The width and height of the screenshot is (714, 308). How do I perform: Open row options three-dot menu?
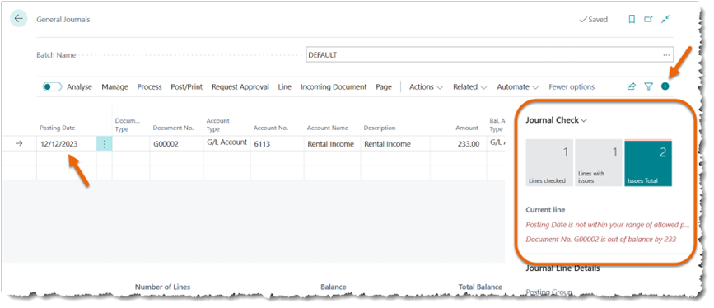tap(105, 144)
